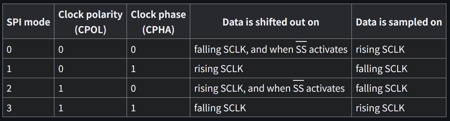Click "rising SCLK, and when SS activates" cell
This screenshot has width=450, height=121.
pyautogui.click(x=269, y=88)
